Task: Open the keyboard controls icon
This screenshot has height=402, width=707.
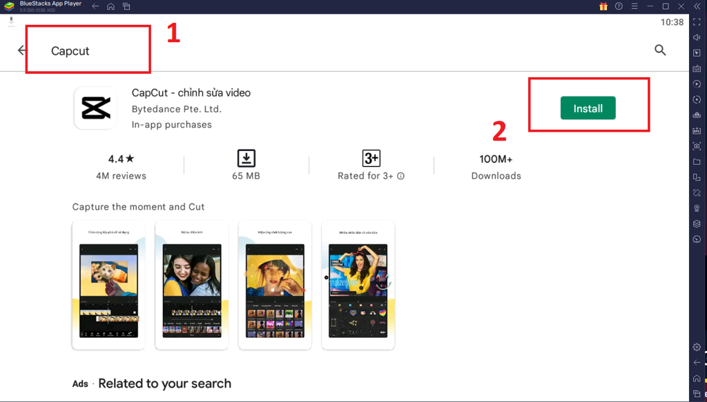Action: [697, 68]
